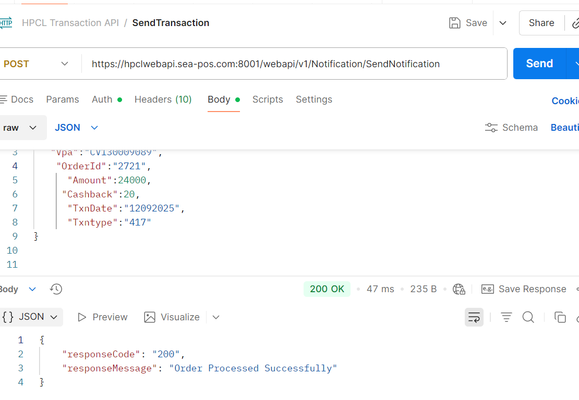Click Save Response button
The width and height of the screenshot is (579, 400).
pyautogui.click(x=524, y=289)
